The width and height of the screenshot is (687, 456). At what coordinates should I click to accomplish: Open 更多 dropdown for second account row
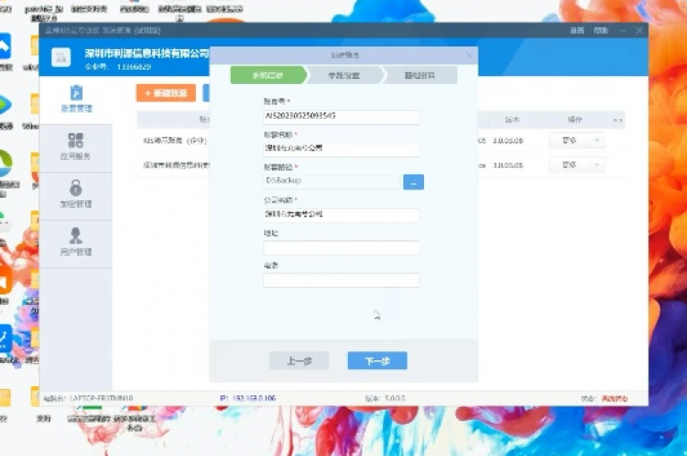pos(577,165)
